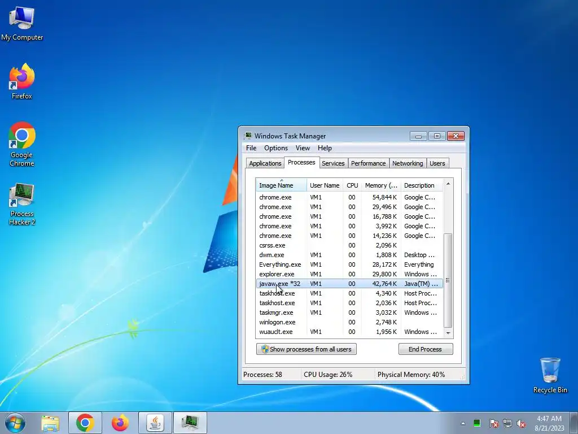The height and width of the screenshot is (434, 578).
Task: Select taskhost.exe row using 2,036 K
Action: [349, 303]
